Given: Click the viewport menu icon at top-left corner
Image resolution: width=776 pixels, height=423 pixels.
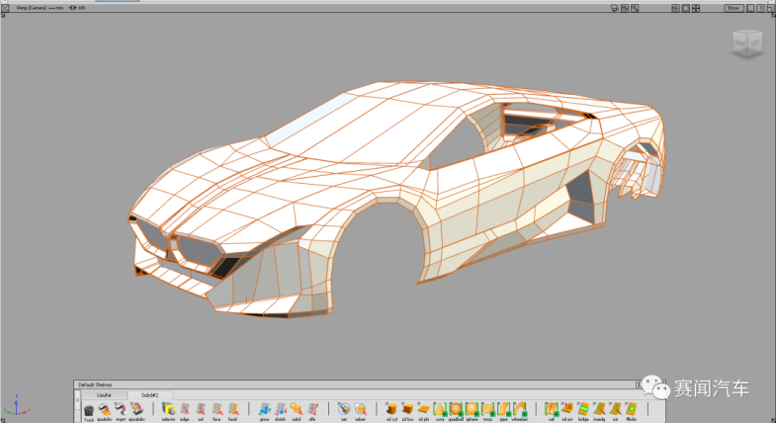Looking at the screenshot, I should pos(7,8).
